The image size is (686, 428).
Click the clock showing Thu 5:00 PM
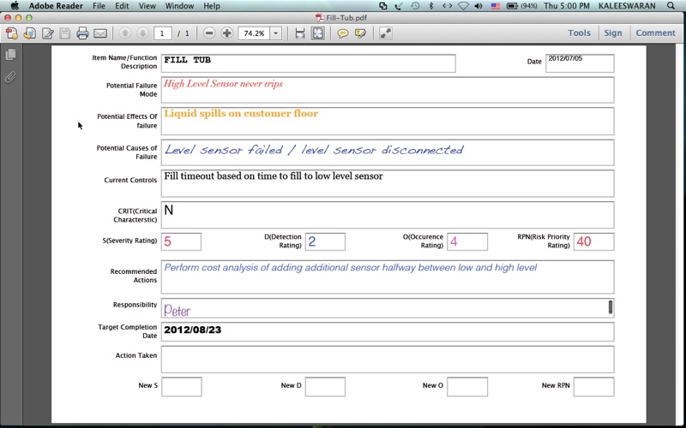(567, 6)
